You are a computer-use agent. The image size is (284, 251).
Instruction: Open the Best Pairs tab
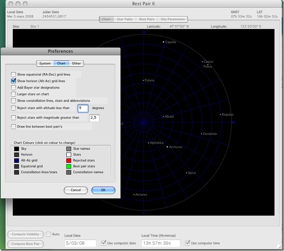tap(147, 19)
